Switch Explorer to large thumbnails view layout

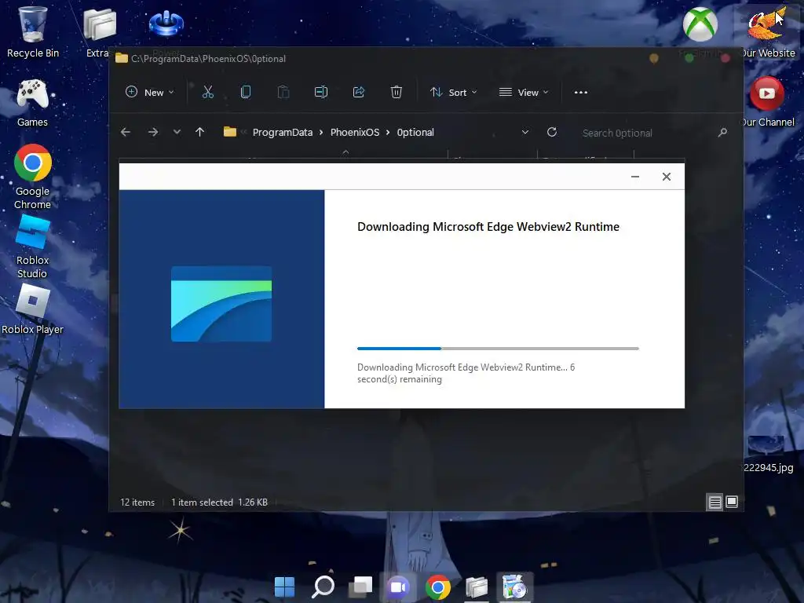[732, 502]
